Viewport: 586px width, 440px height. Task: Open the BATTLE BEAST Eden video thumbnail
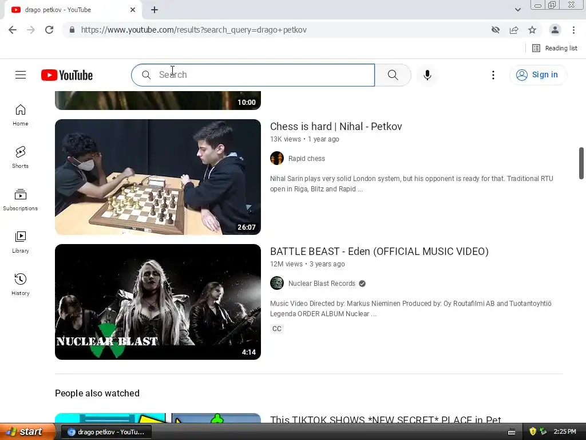[158, 302]
